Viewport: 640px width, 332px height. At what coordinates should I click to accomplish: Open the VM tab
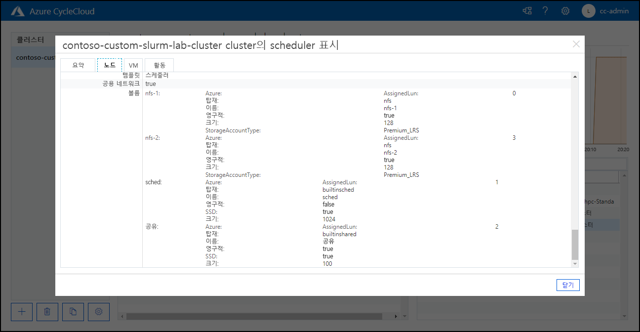click(x=133, y=65)
